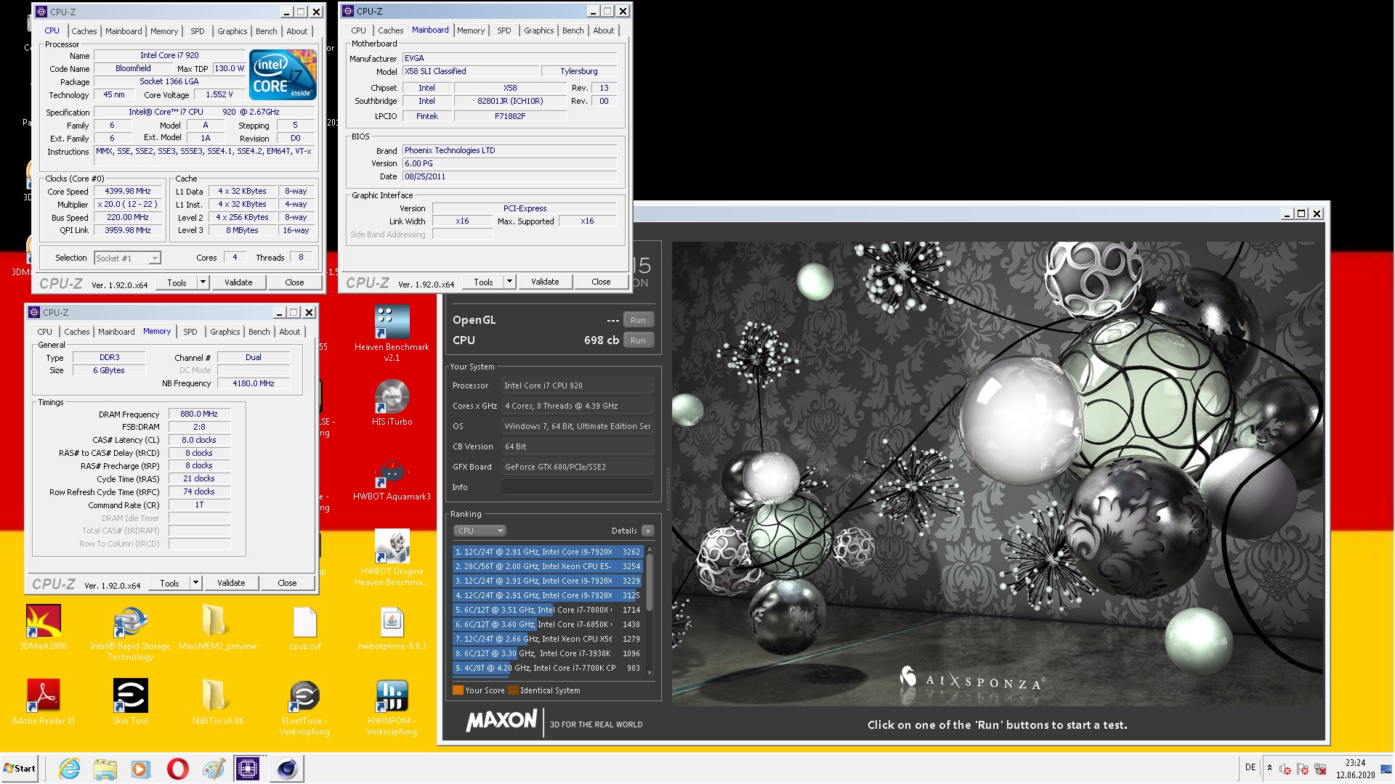The image size is (1395, 784).
Task: Expand Tools dropdown arrow in CPU-Z CPU window
Action: [x=203, y=282]
